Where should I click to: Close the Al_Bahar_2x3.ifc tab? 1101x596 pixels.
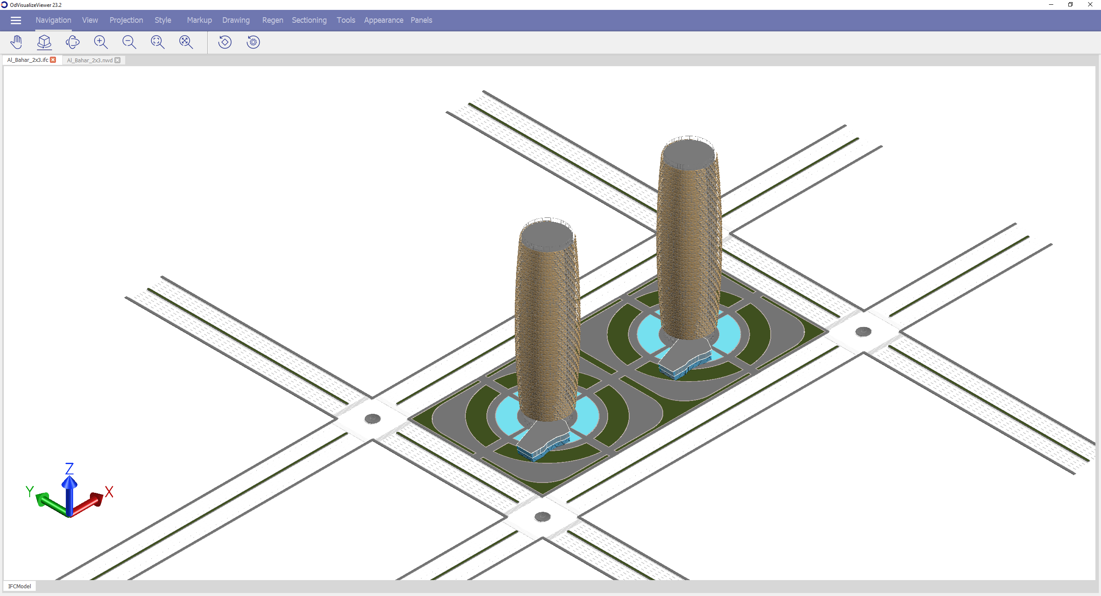pyautogui.click(x=53, y=60)
